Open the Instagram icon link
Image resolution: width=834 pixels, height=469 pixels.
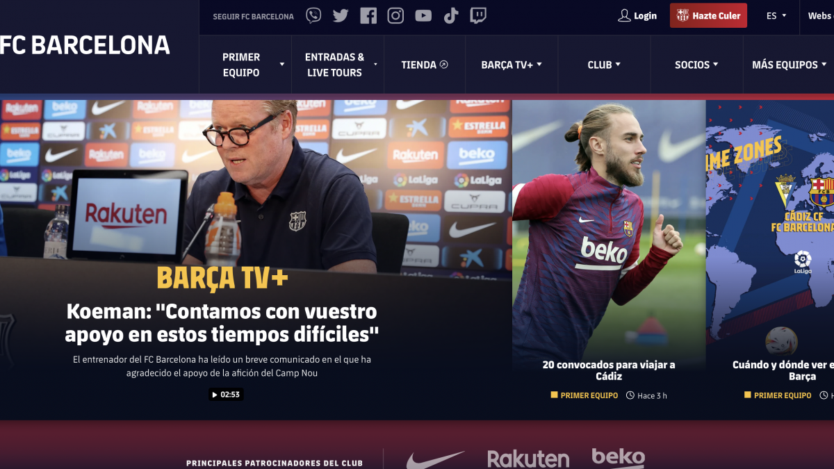click(395, 15)
